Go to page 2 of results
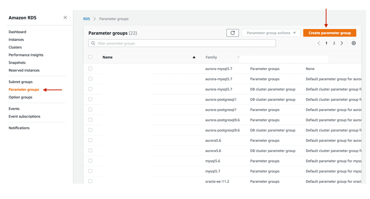 [334, 43]
